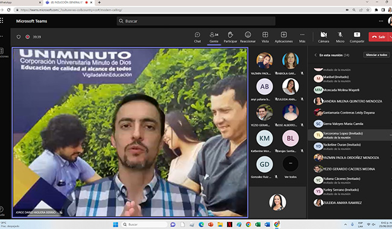Reload the page

[x=9, y=10]
